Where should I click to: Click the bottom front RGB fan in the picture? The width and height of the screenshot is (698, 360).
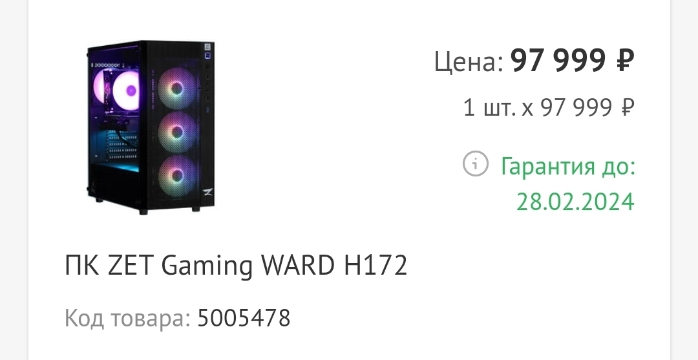click(x=176, y=175)
